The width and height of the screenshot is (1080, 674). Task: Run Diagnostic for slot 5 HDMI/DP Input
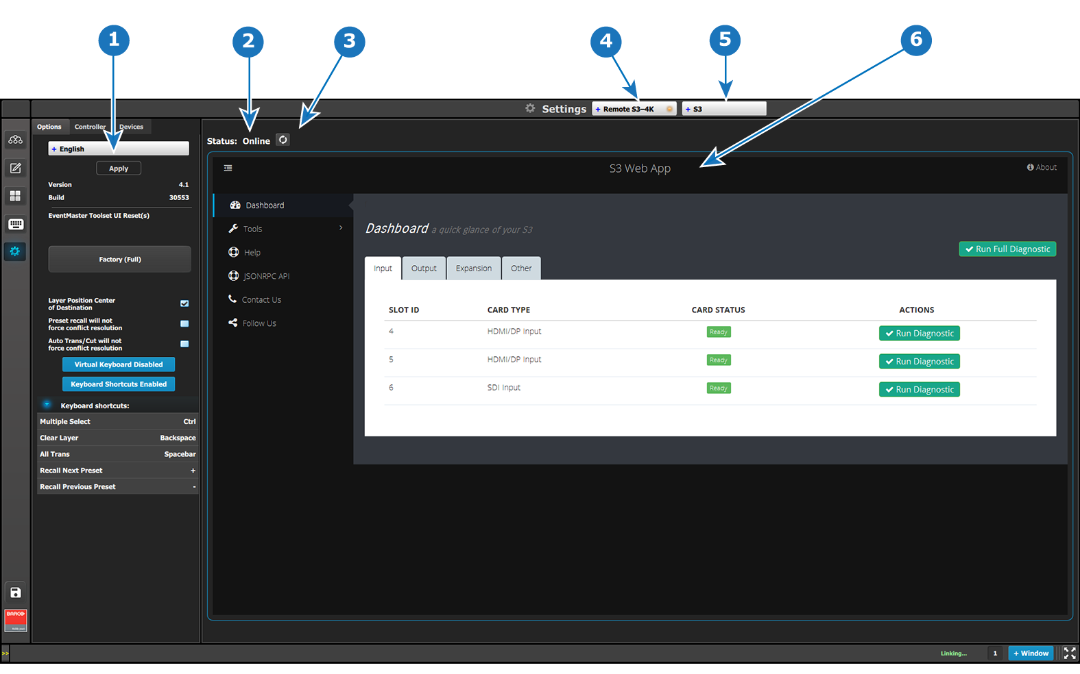click(920, 362)
